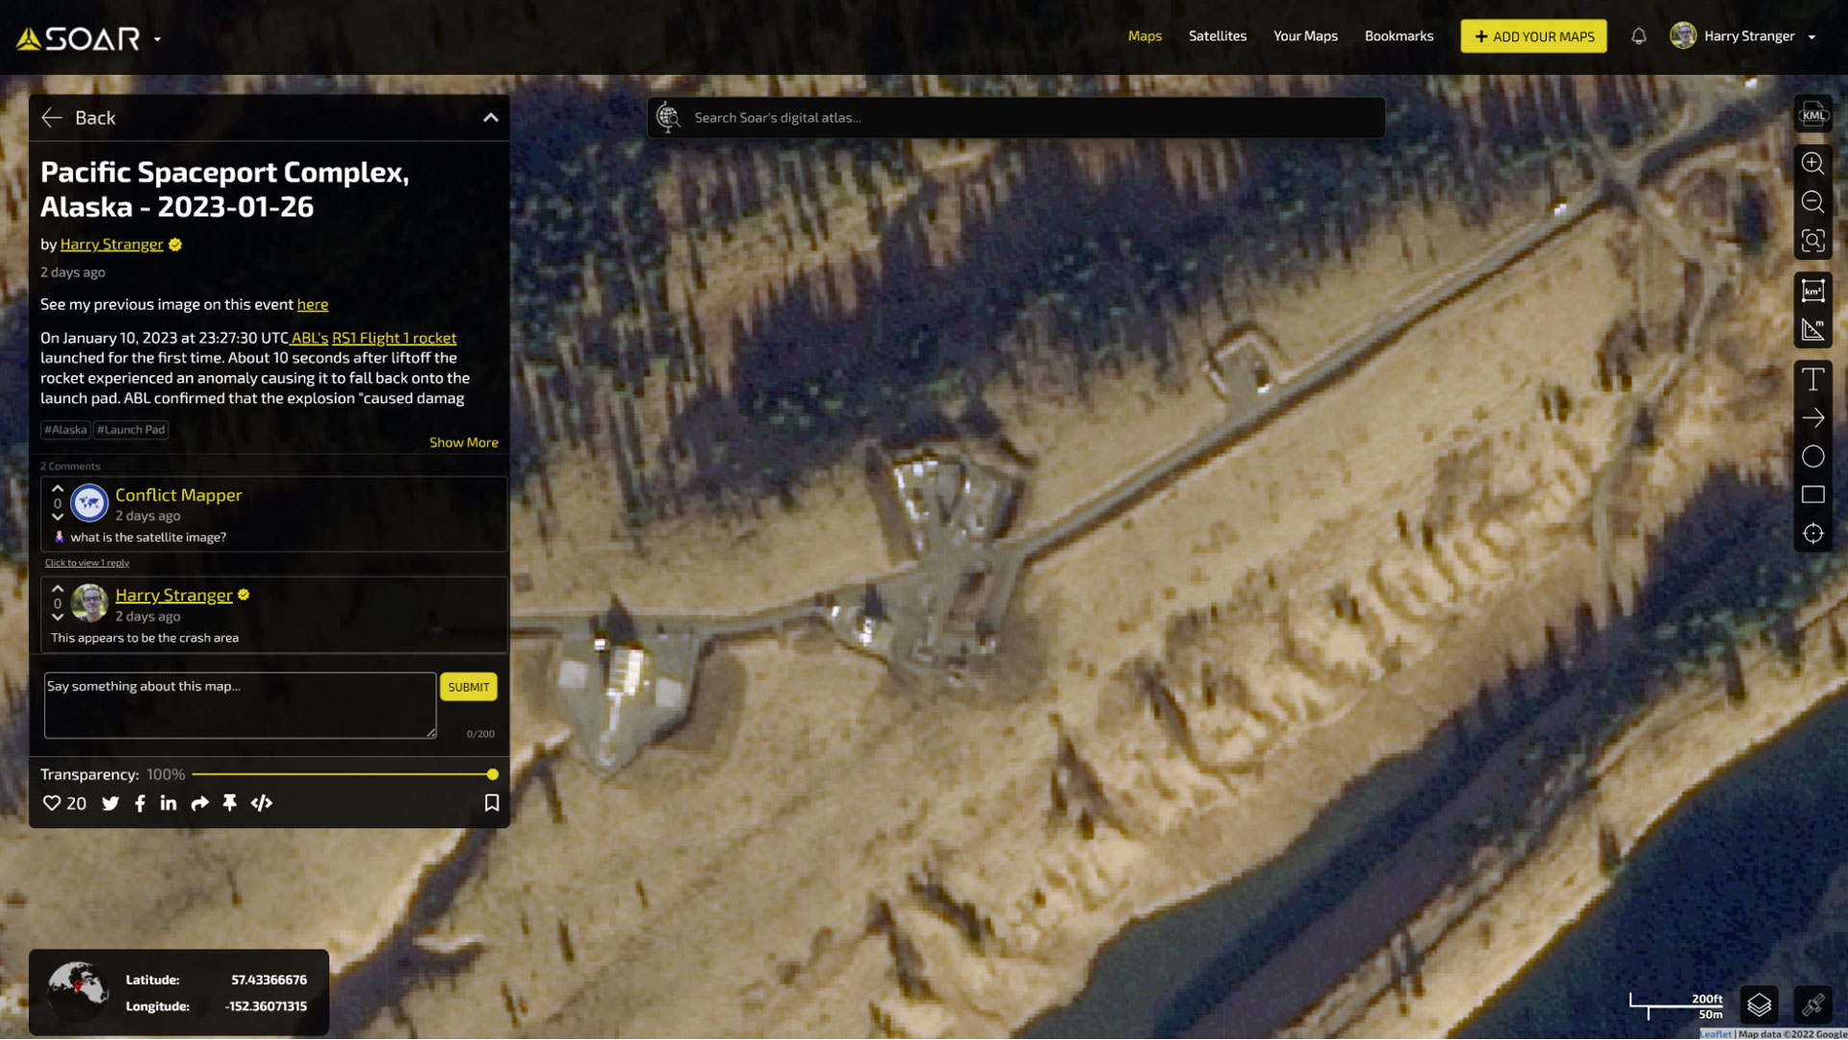1848x1040 pixels.
Task: Click the Soar digital atlas search field
Action: (1030, 117)
